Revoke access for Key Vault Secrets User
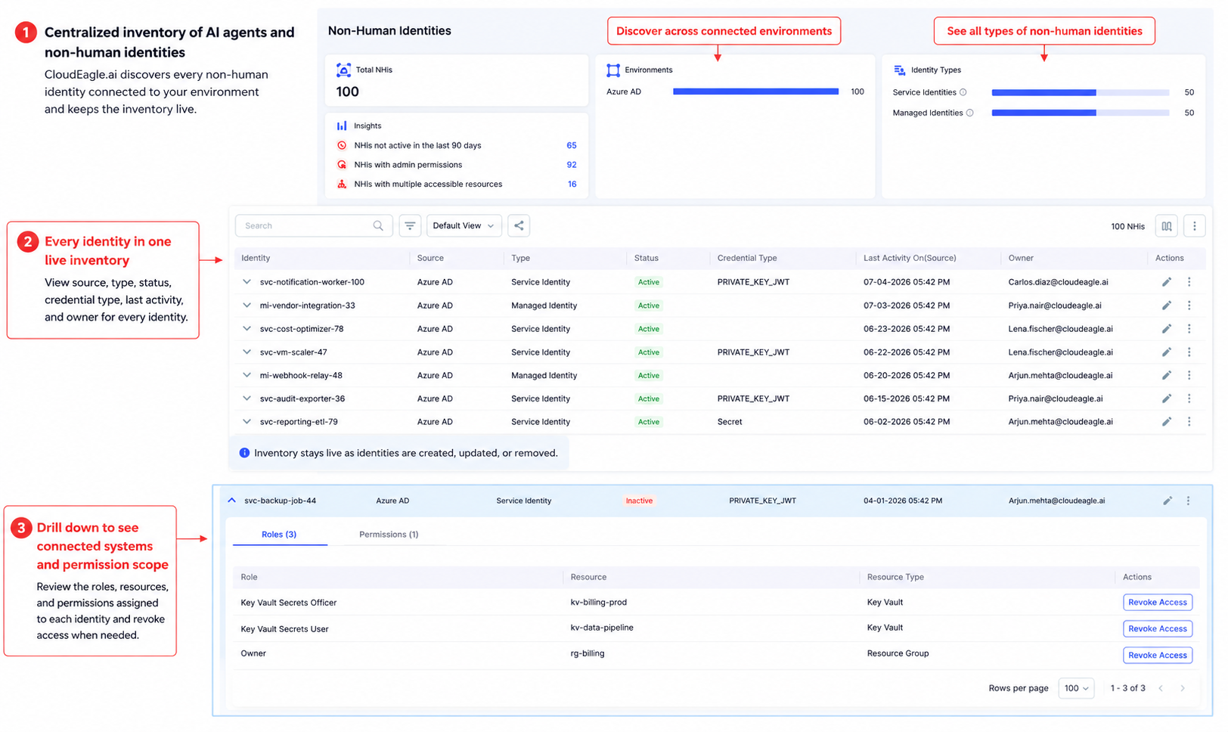 tap(1158, 629)
